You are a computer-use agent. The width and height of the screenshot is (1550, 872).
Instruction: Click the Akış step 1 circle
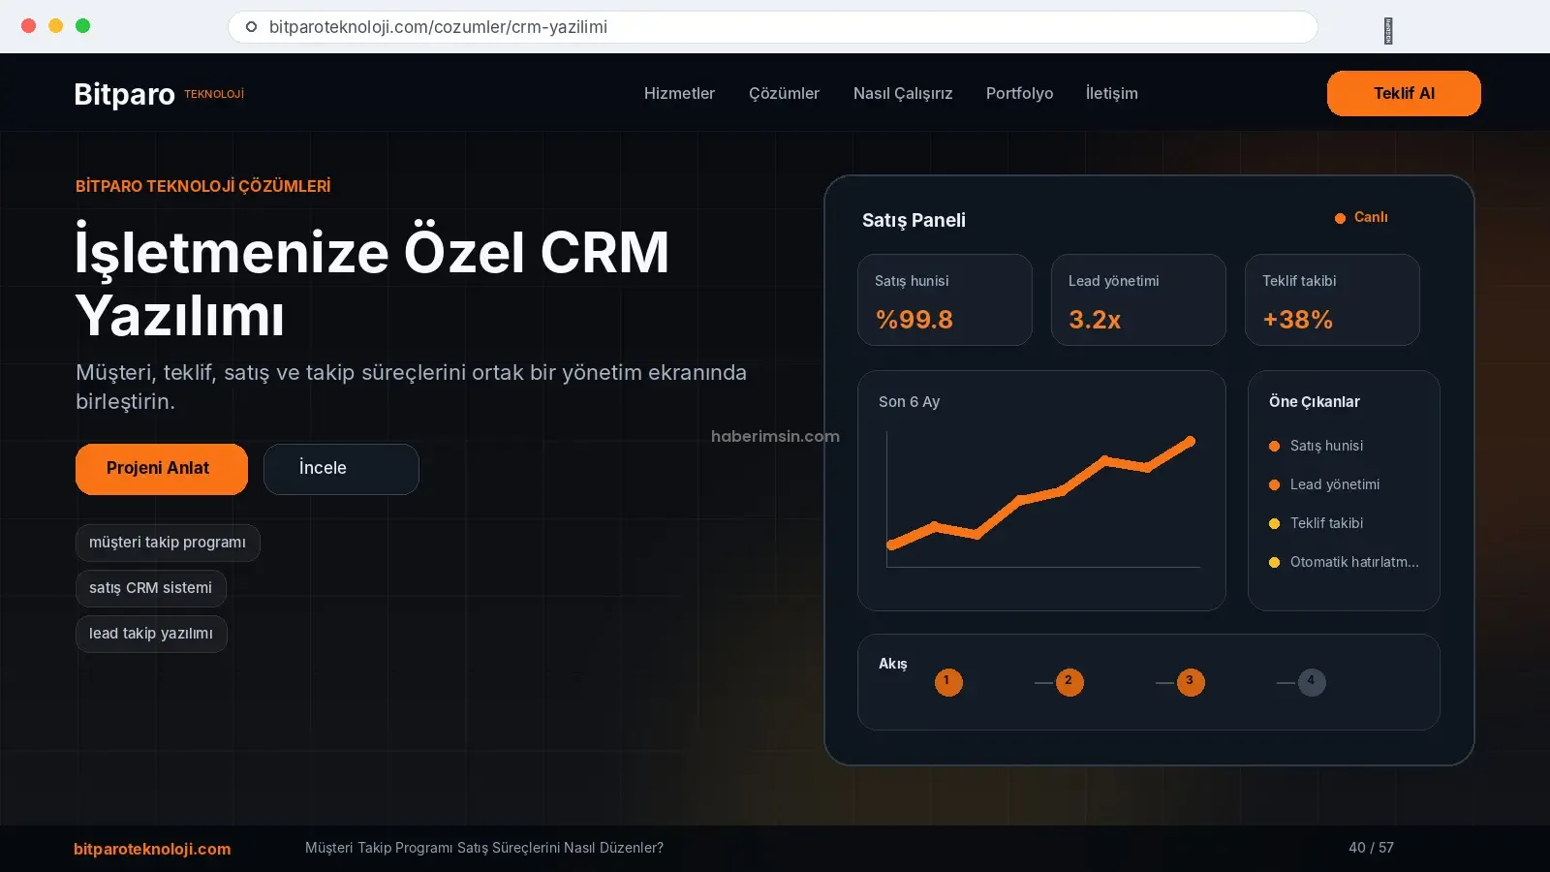(948, 682)
